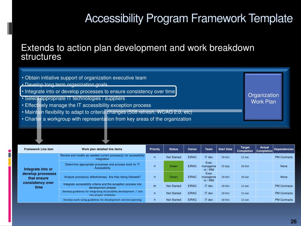Select bullet 'Maintain flexibility to adapt to criteria changes'

click(x=107, y=112)
